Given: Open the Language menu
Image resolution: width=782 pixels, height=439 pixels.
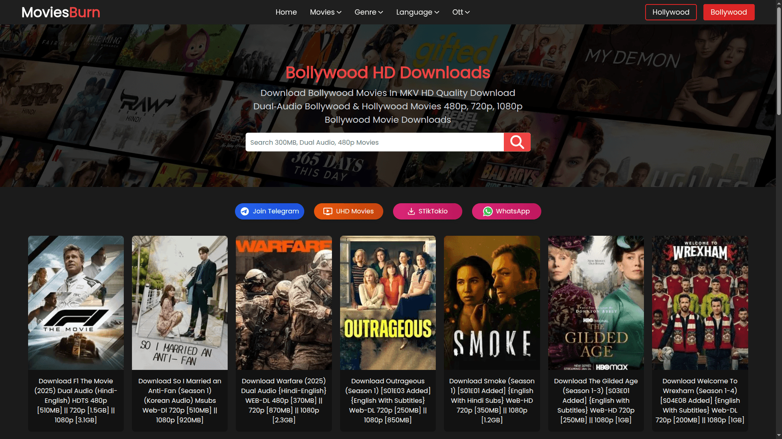Looking at the screenshot, I should 418,12.
